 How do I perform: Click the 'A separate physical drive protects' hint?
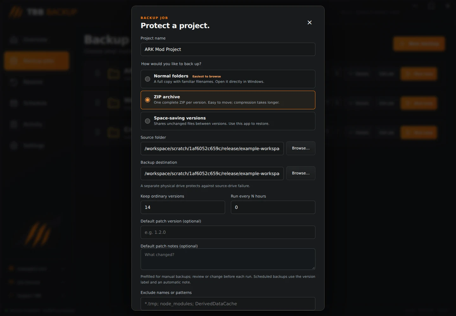(x=195, y=186)
